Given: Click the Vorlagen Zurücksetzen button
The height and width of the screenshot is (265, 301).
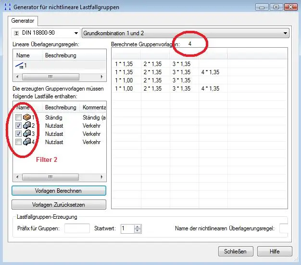Looking at the screenshot, I should 59,205.
